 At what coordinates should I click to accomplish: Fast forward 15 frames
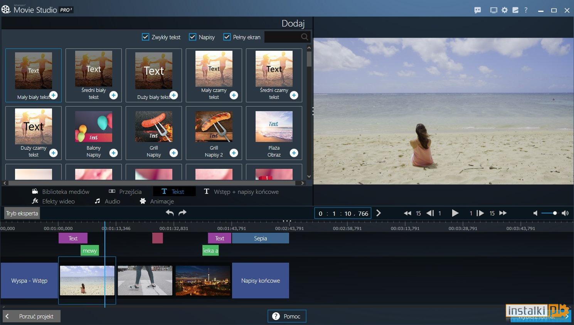503,213
